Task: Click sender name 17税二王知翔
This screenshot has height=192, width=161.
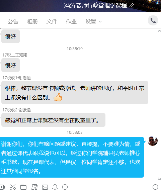Action: click(x=15, y=55)
